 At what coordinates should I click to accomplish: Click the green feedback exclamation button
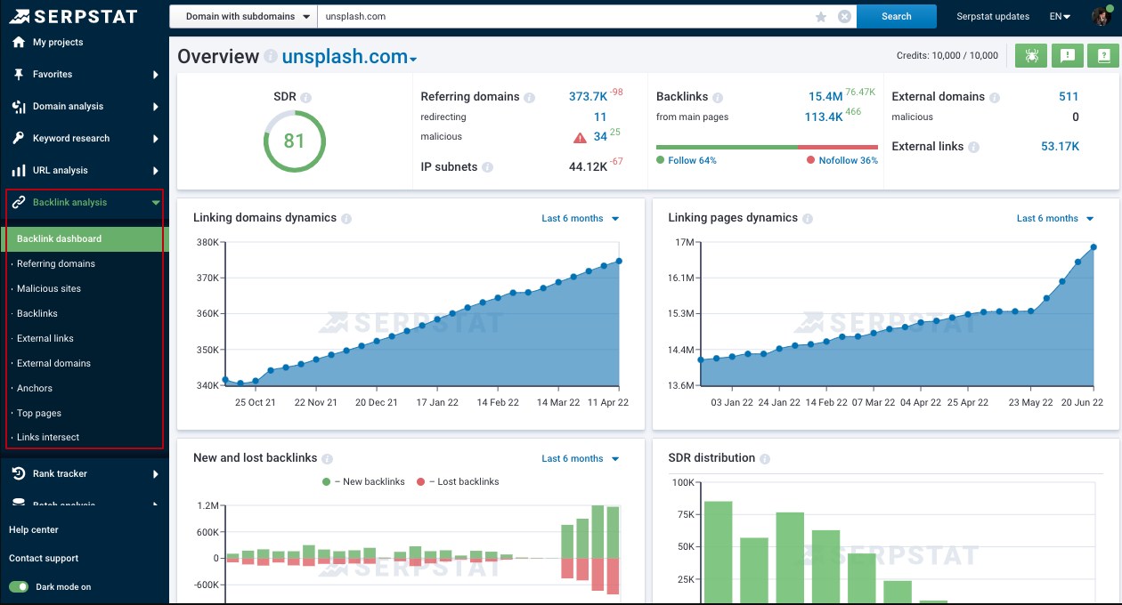click(x=1067, y=56)
